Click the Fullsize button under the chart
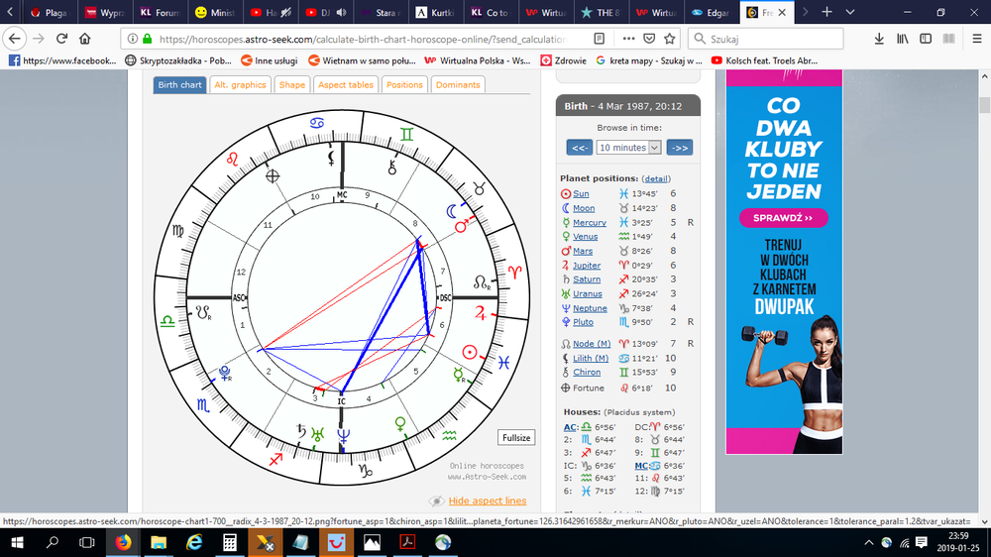The width and height of the screenshot is (991, 557). 516,437
